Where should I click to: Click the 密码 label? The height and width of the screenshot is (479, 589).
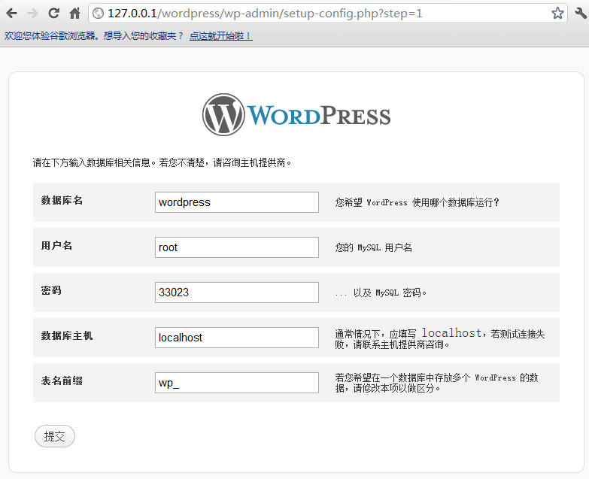pos(51,290)
